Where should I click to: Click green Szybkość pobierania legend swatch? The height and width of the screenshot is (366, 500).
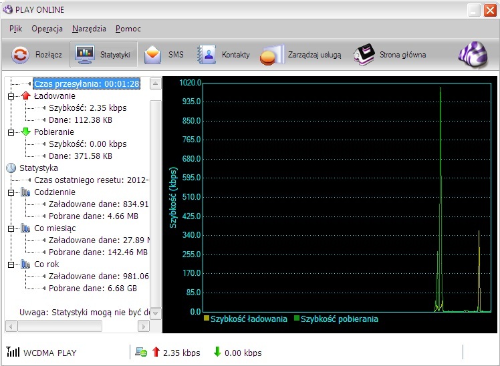coord(297,318)
